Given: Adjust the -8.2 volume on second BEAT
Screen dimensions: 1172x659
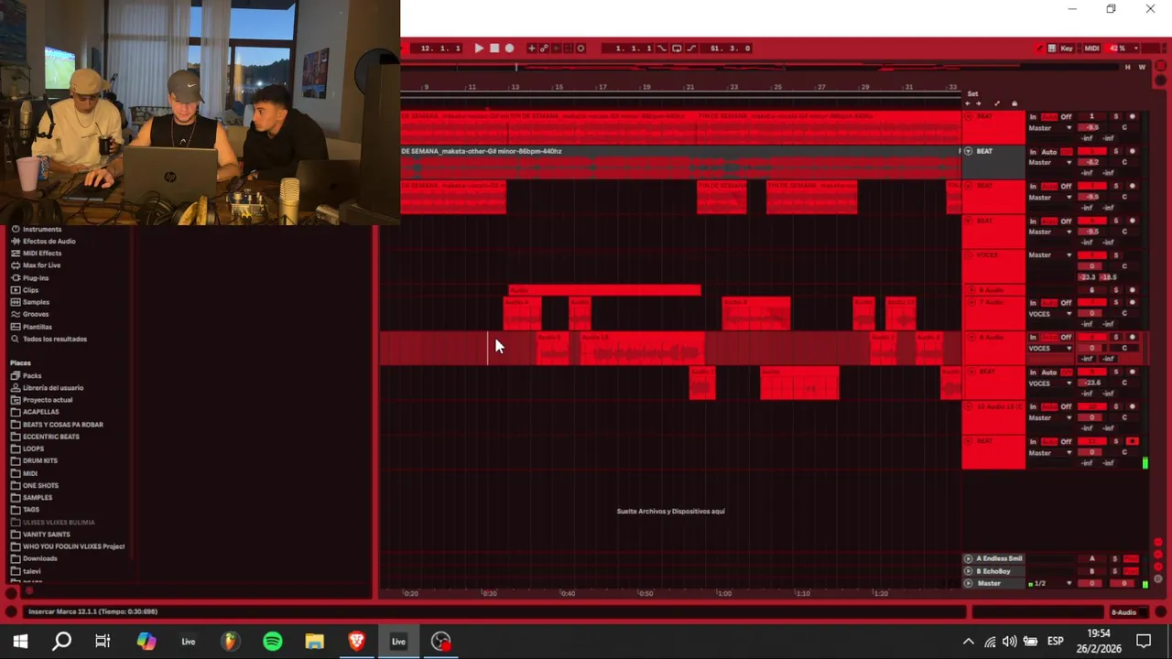Looking at the screenshot, I should coord(1092,162).
